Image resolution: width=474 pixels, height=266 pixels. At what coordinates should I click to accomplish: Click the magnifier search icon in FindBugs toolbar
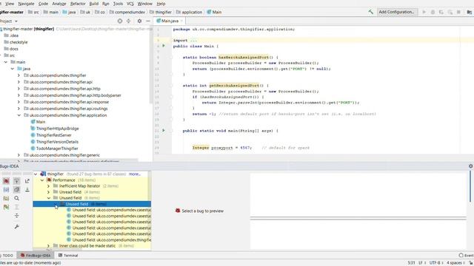pos(16,198)
